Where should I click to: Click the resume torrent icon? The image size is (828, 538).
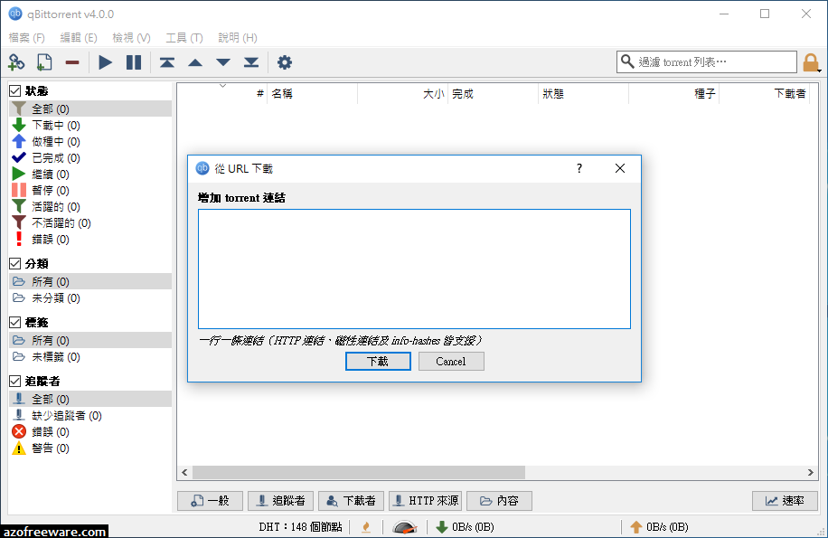click(x=105, y=61)
